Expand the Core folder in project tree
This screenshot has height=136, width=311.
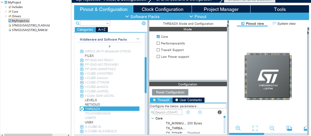[6, 12]
